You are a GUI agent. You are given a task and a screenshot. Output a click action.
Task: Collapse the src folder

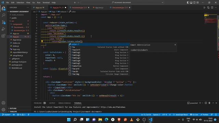click(x=19, y=21)
